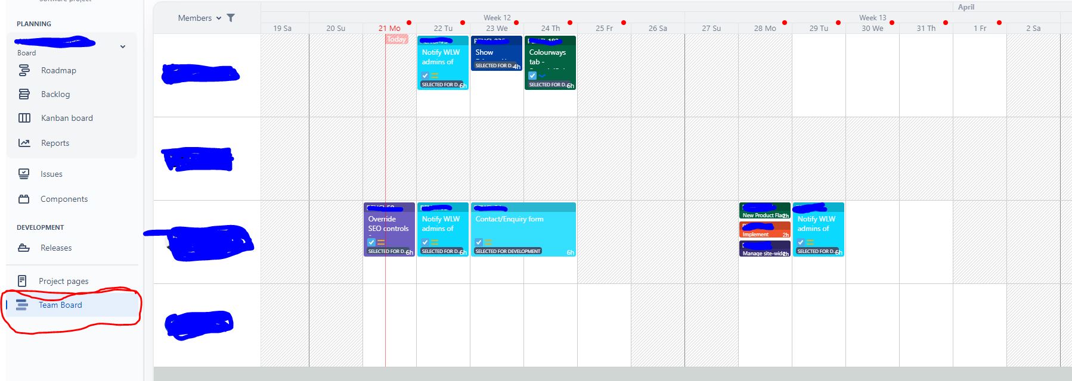1072x381 pixels.
Task: Click the task type icon on the 29 Tu Notify WLW card
Action: click(801, 242)
